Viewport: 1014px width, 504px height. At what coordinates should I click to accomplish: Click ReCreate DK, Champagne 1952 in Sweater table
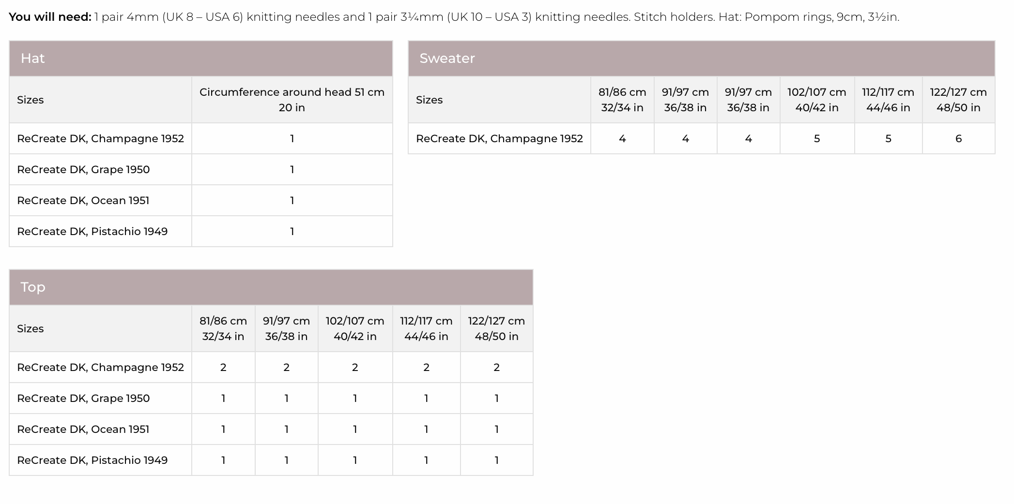click(x=499, y=139)
